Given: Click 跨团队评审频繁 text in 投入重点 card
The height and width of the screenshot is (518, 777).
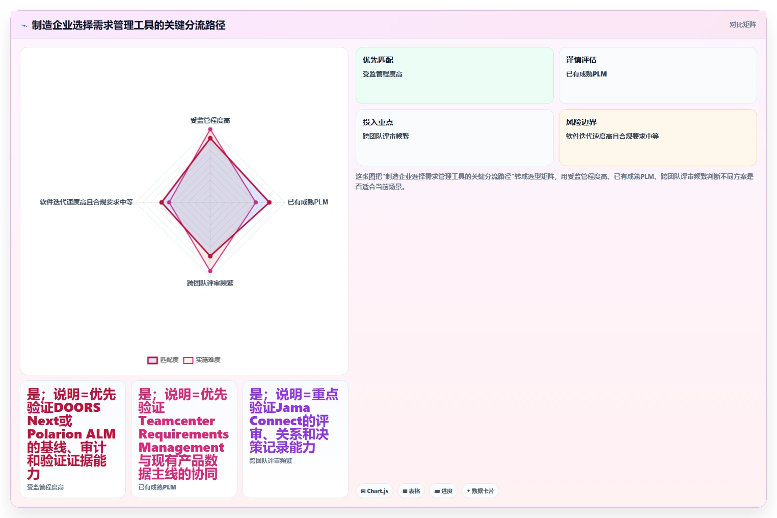Looking at the screenshot, I should coord(386,137).
